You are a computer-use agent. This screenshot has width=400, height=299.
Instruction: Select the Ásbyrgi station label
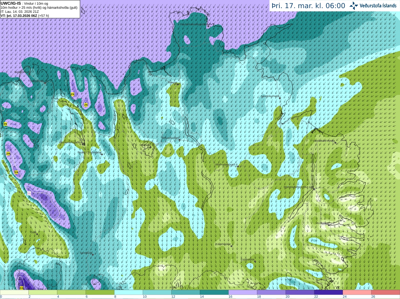[x=172, y=82]
